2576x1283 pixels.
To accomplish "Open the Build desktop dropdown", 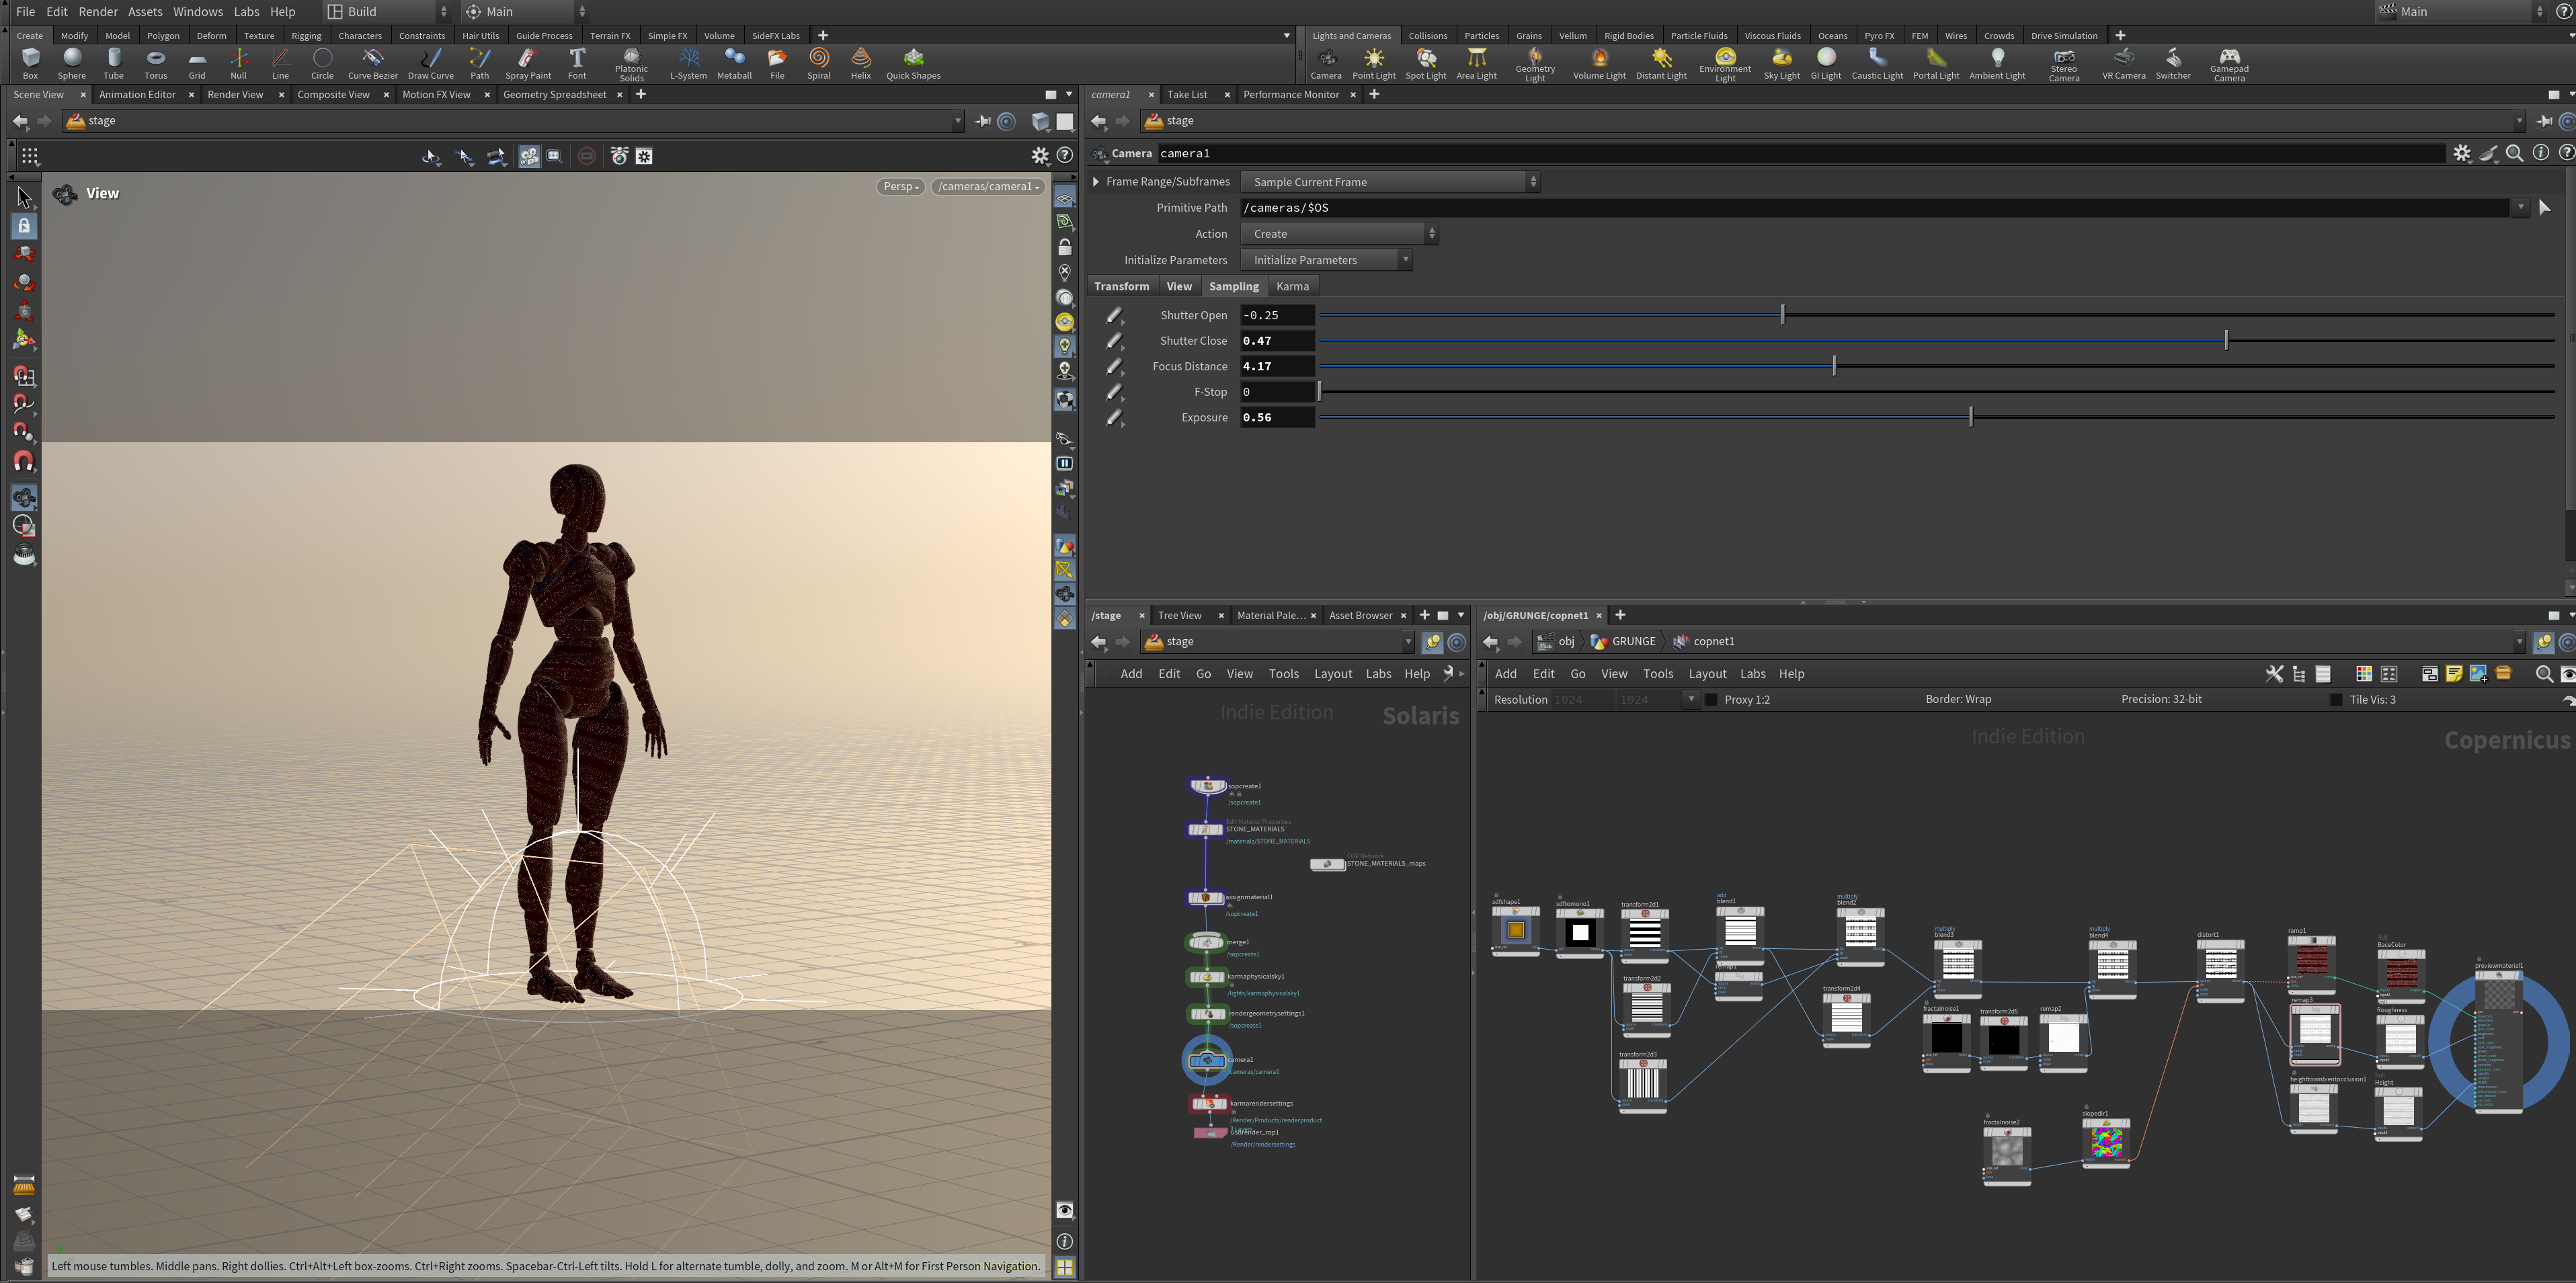I will point(388,12).
